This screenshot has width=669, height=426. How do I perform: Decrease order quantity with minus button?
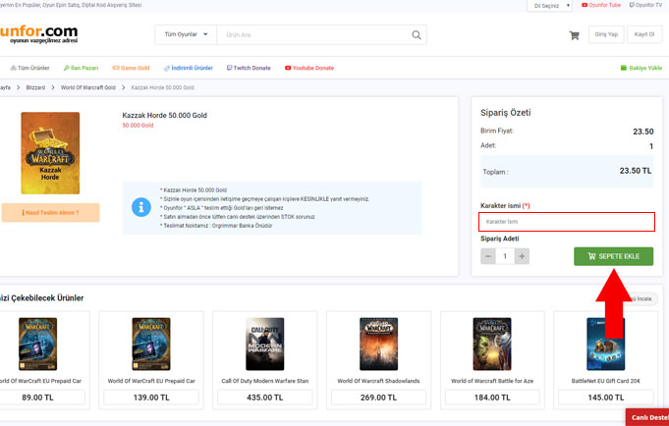tap(488, 256)
